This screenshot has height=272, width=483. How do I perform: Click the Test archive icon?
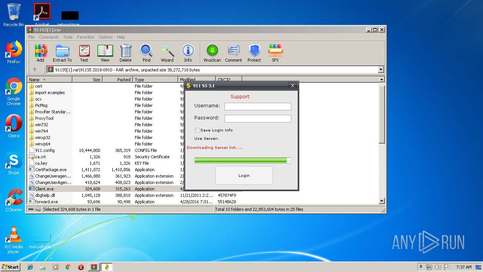[x=84, y=53]
